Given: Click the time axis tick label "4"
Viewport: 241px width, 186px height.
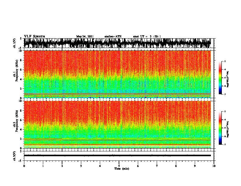Looking at the screenshot, I should coord(100,166).
